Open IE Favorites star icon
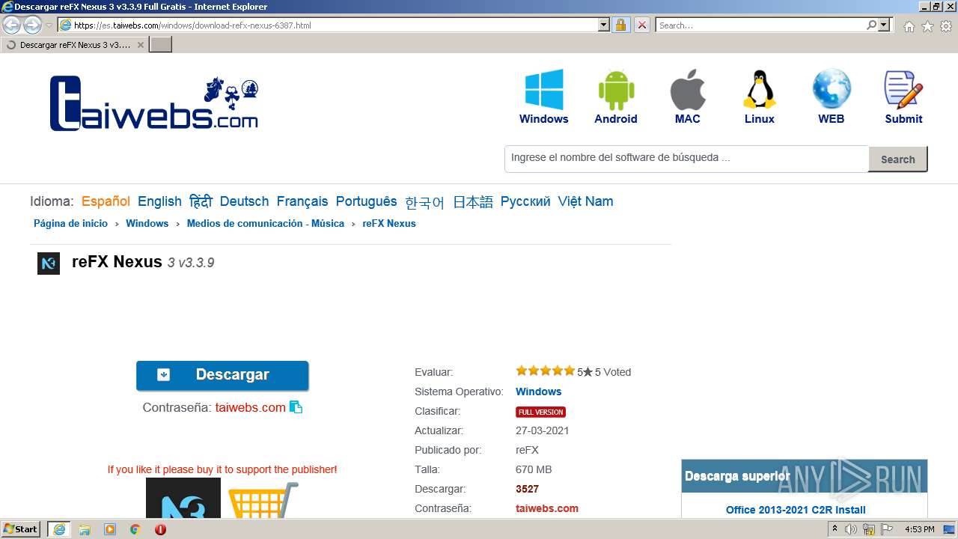Screen dimensions: 958x539 pos(927,26)
